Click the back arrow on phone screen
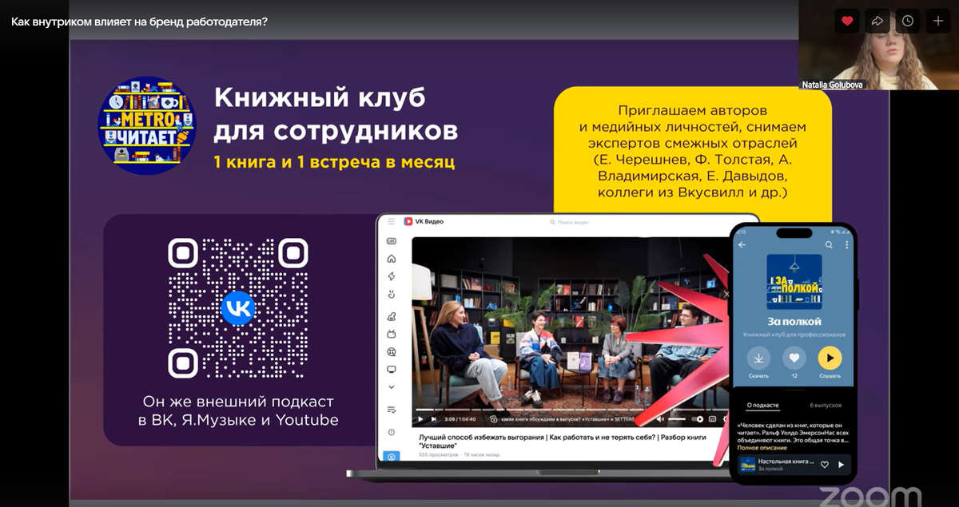 [742, 244]
